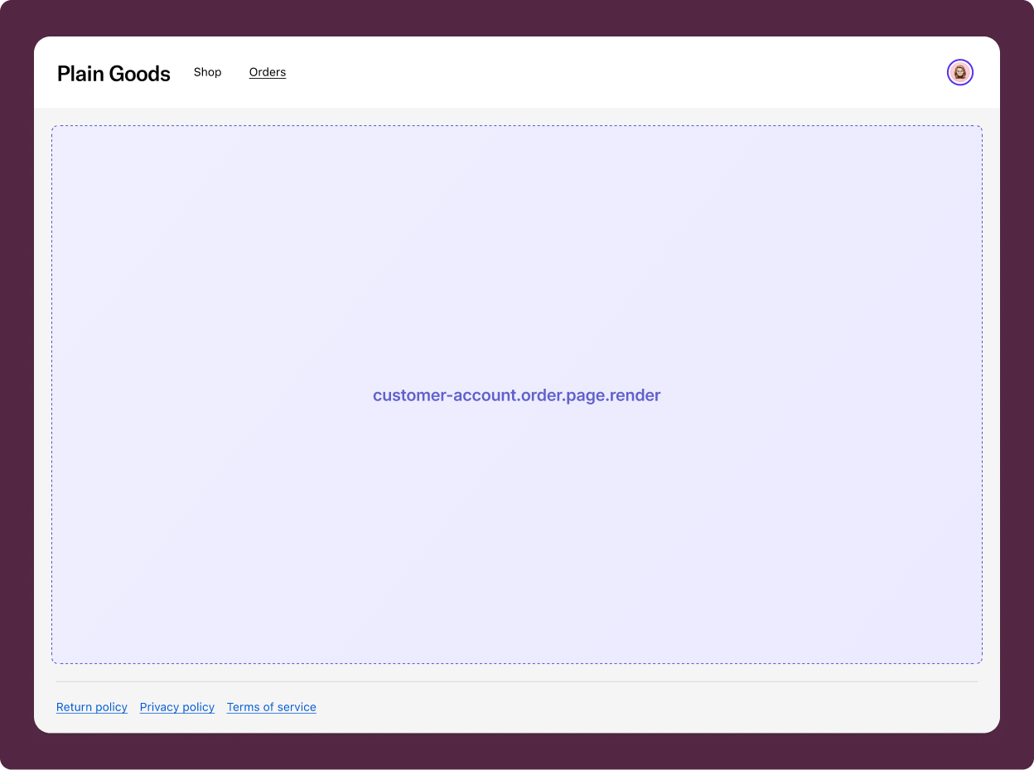View the Privacy policy link
Image resolution: width=1034 pixels, height=770 pixels.
177,707
